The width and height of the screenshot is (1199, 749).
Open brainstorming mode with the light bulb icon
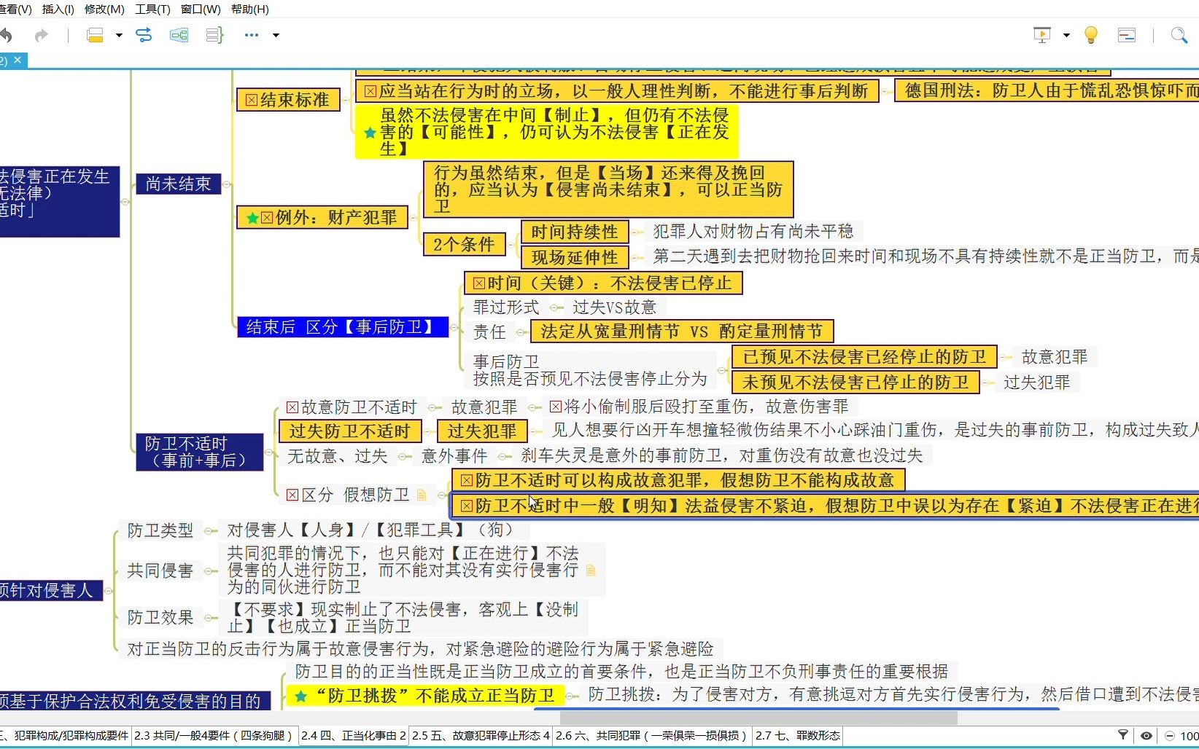(1091, 35)
